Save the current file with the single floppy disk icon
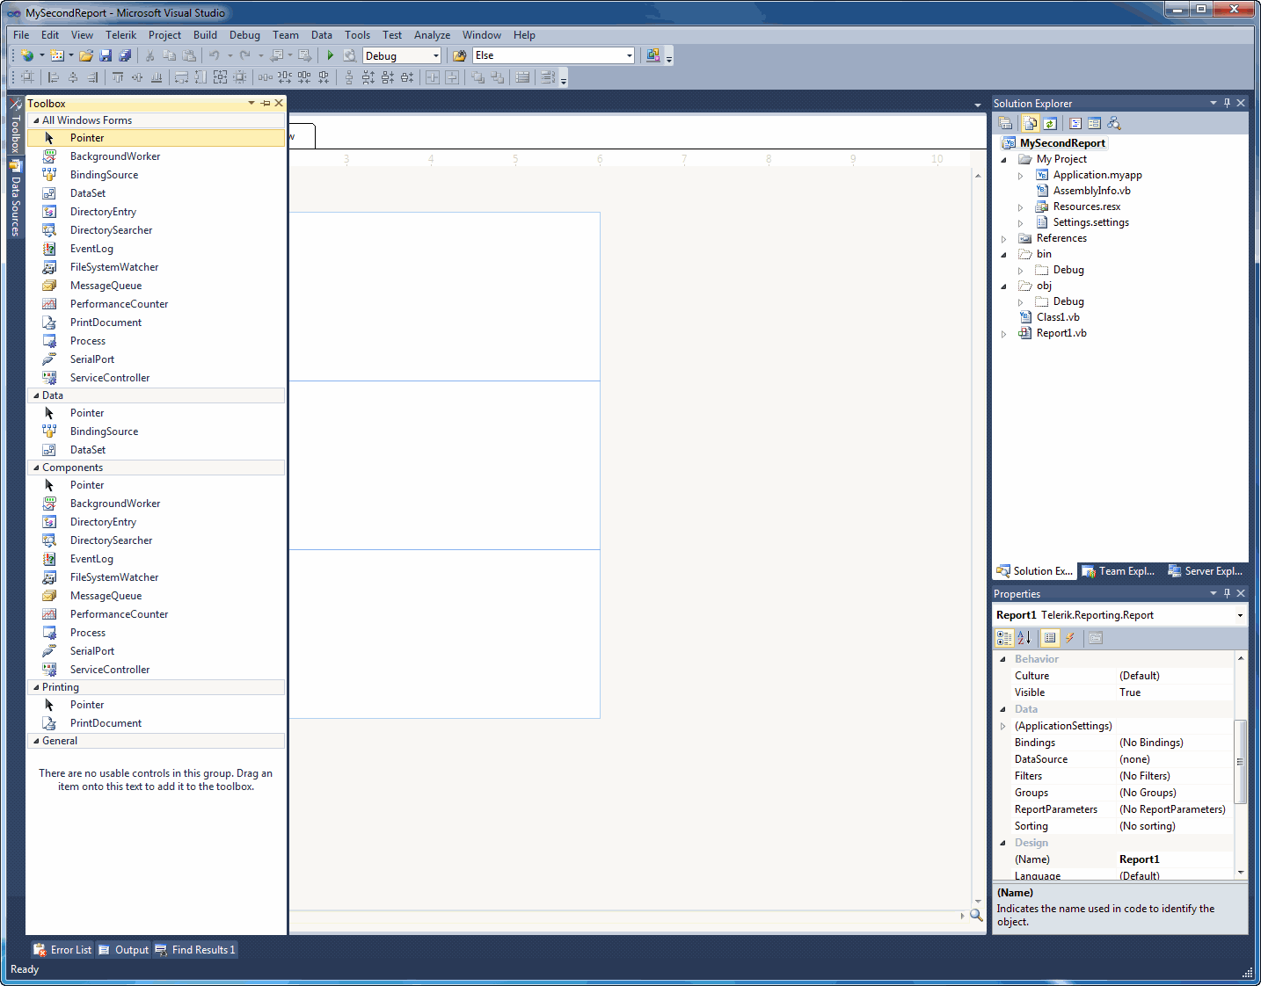Image resolution: width=1261 pixels, height=986 pixels. click(106, 55)
